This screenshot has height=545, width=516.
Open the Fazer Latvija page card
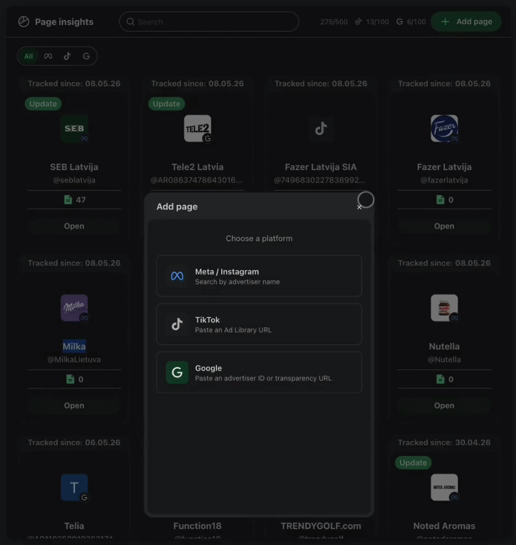[x=444, y=226]
